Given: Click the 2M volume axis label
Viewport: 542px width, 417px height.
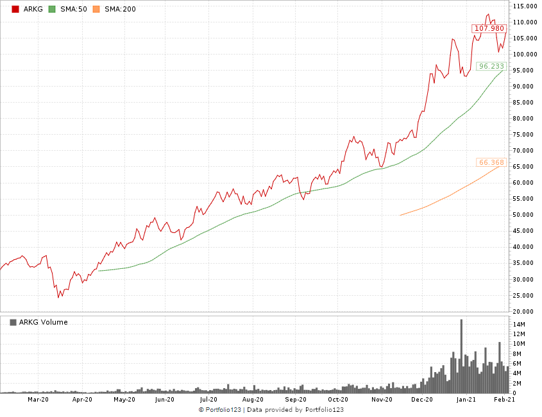Looking at the screenshot, I should (x=518, y=384).
